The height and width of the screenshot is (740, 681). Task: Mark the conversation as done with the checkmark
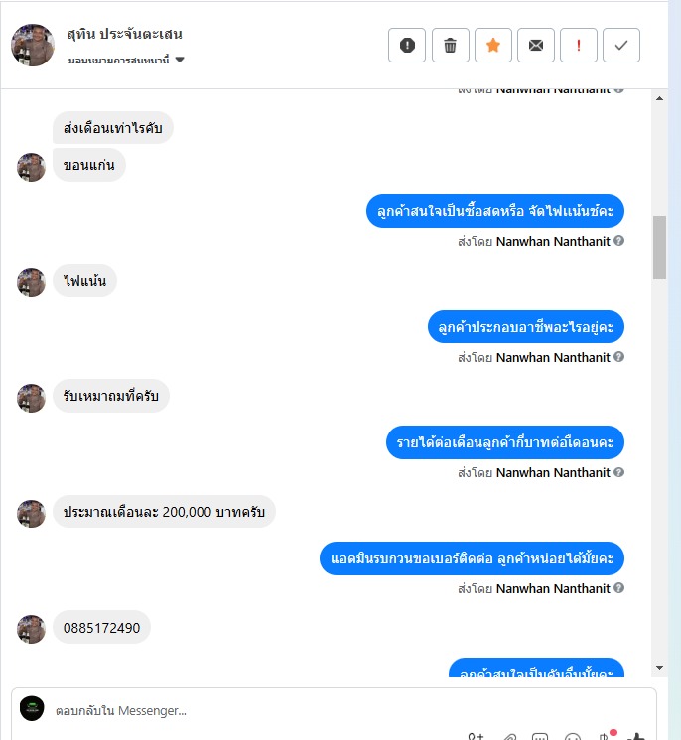pyautogui.click(x=621, y=46)
